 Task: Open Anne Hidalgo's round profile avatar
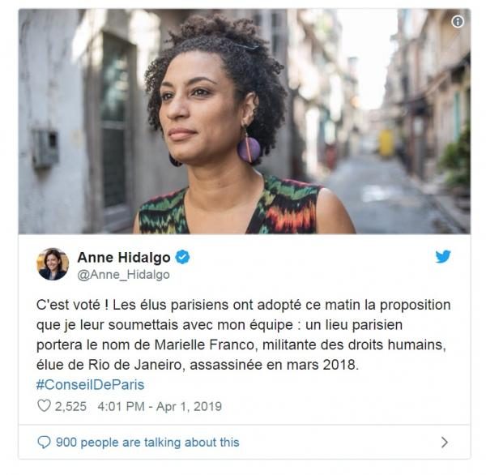[53, 264]
